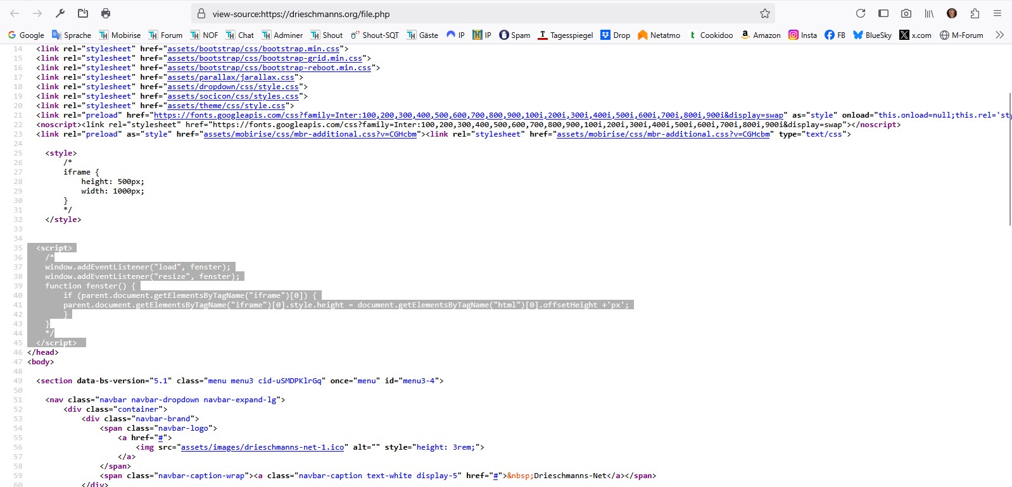Open the library icon
Image resolution: width=1012 pixels, height=487 pixels.
point(929,13)
